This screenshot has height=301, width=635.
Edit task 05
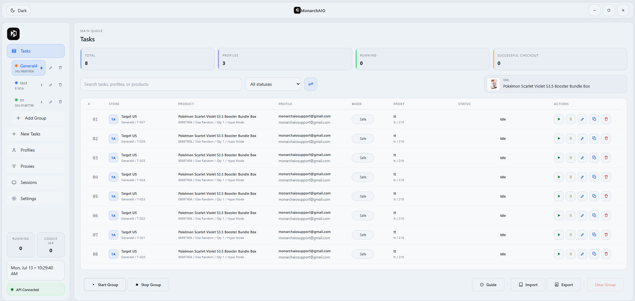(x=582, y=196)
